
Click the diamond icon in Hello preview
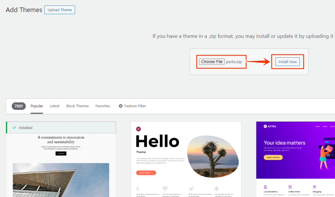[165, 188]
